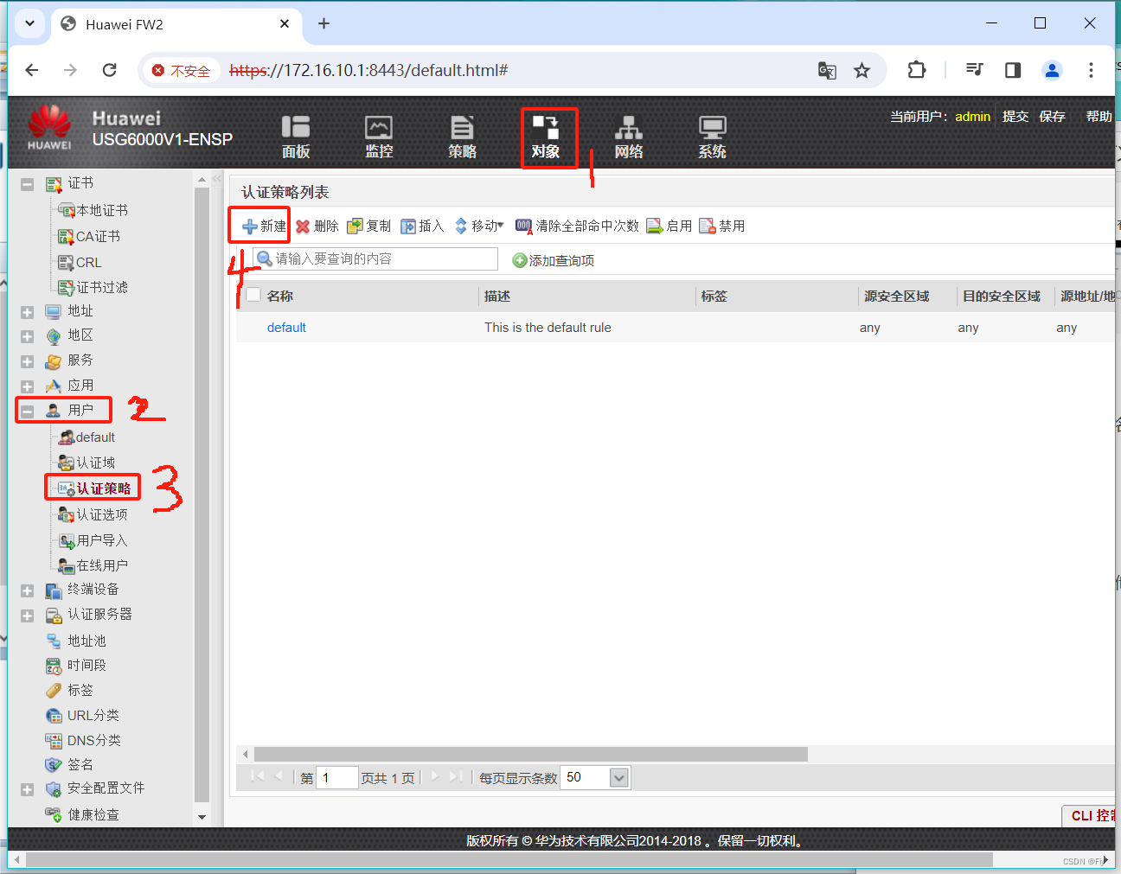Viewport: 1121px width, 874px height.
Task: Open the browser translate icon
Action: [827, 70]
